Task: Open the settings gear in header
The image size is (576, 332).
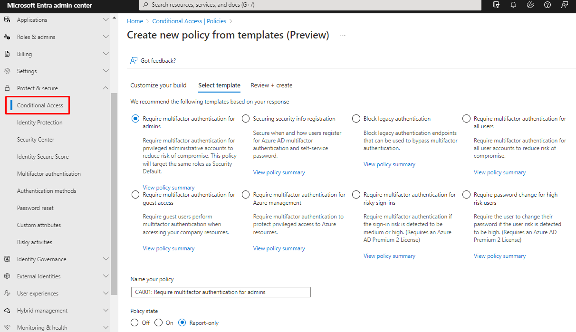Action: [x=530, y=5]
